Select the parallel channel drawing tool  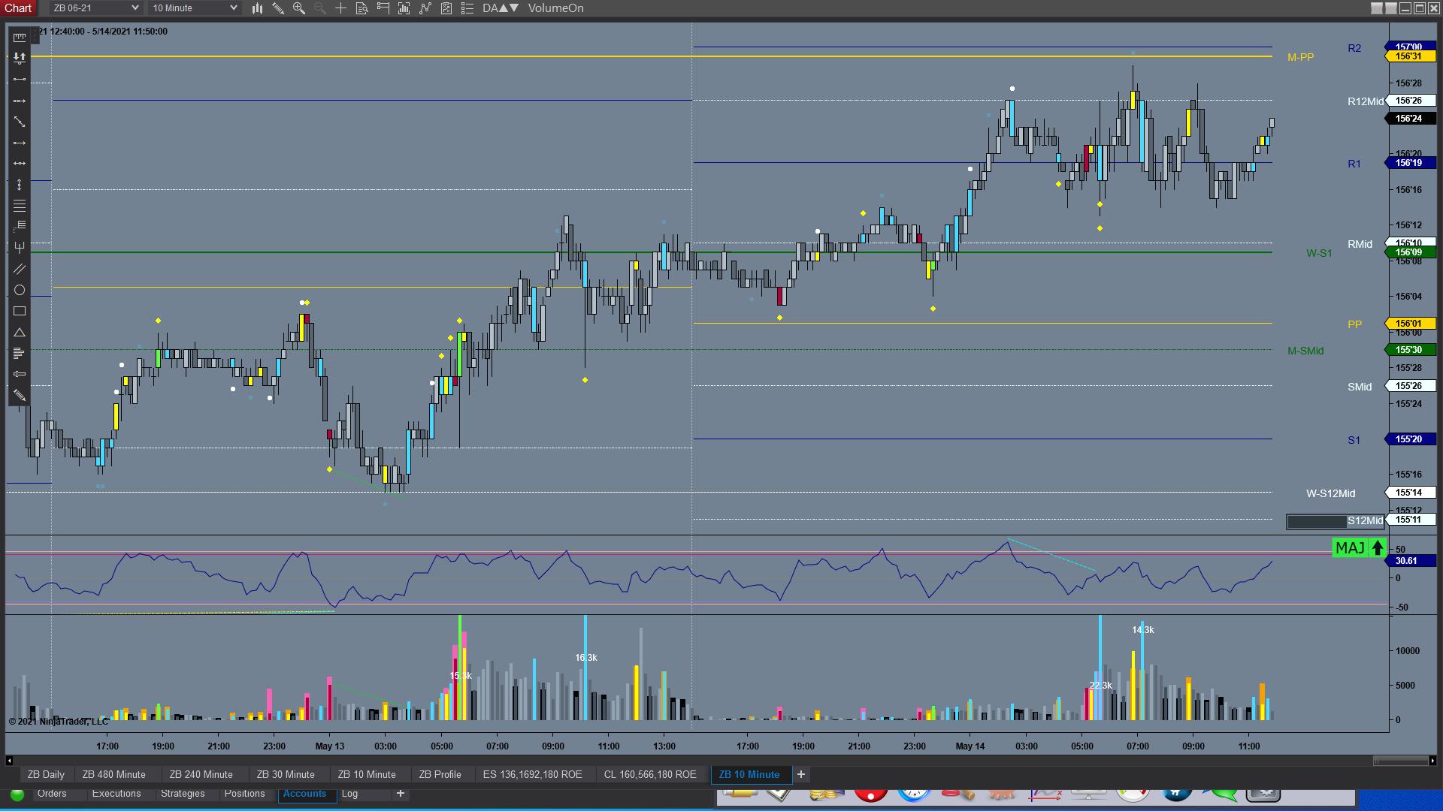[20, 269]
